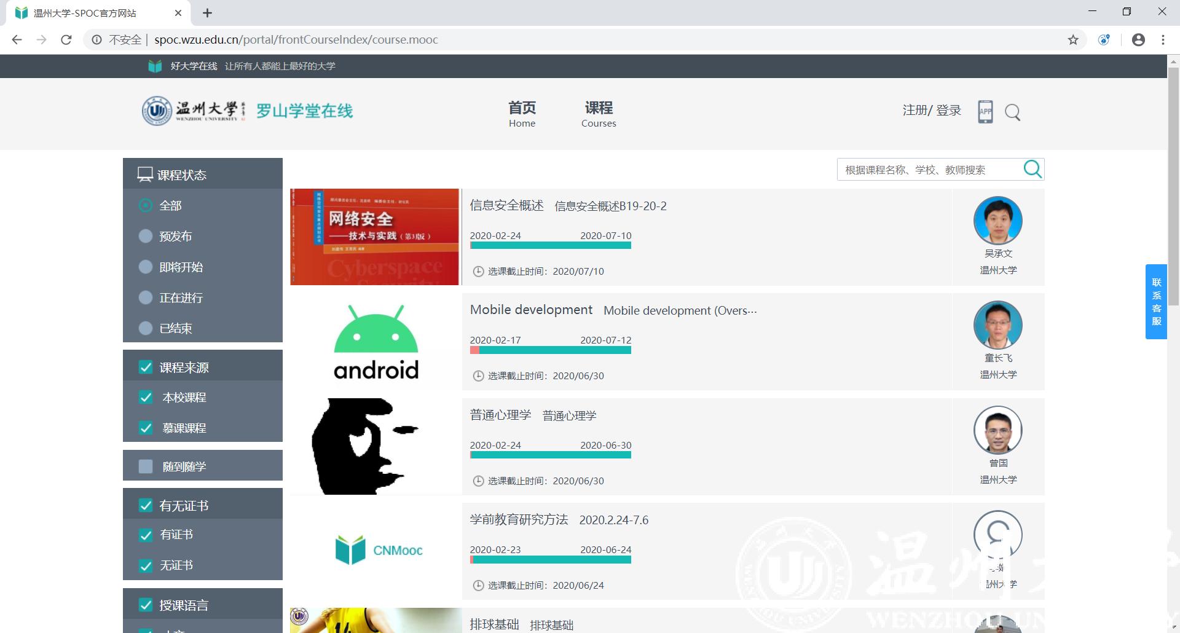Screen dimensions: 1180x633
Task: Reload the page using browser refresh icon
Action: (x=66, y=40)
